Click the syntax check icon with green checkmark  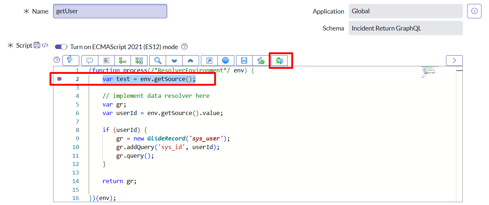261,61
